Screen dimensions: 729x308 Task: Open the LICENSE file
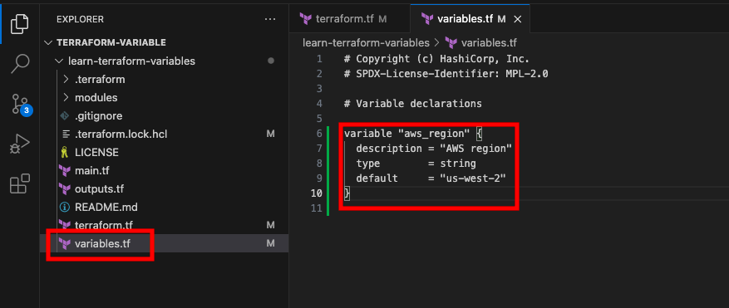96,153
